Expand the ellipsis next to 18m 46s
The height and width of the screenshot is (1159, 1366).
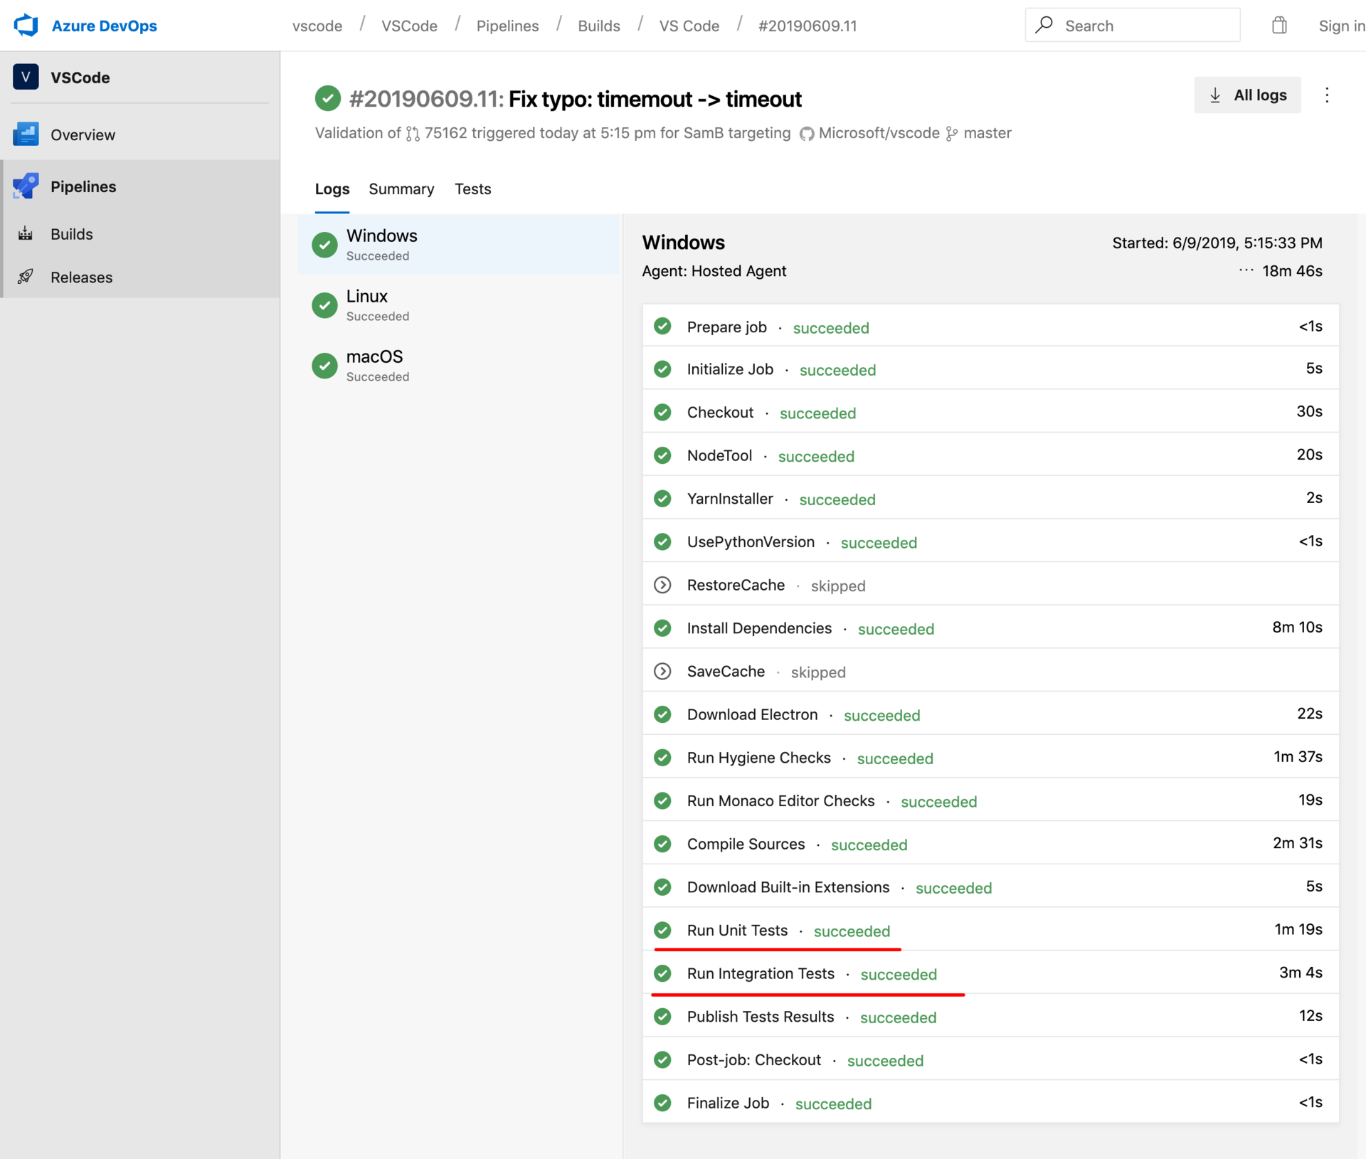(1246, 270)
